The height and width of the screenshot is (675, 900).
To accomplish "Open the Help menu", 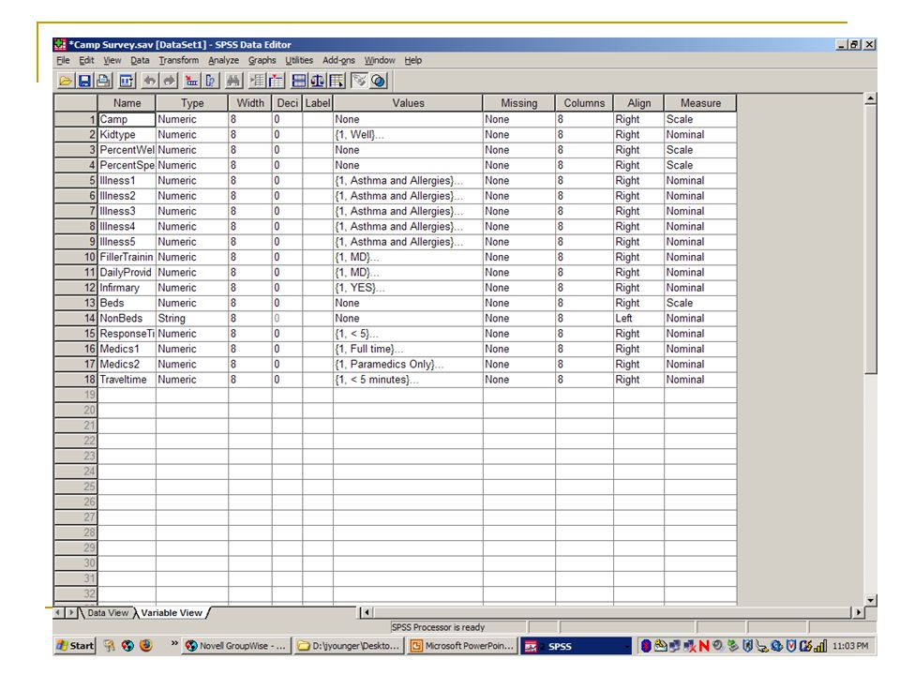I will 412,60.
